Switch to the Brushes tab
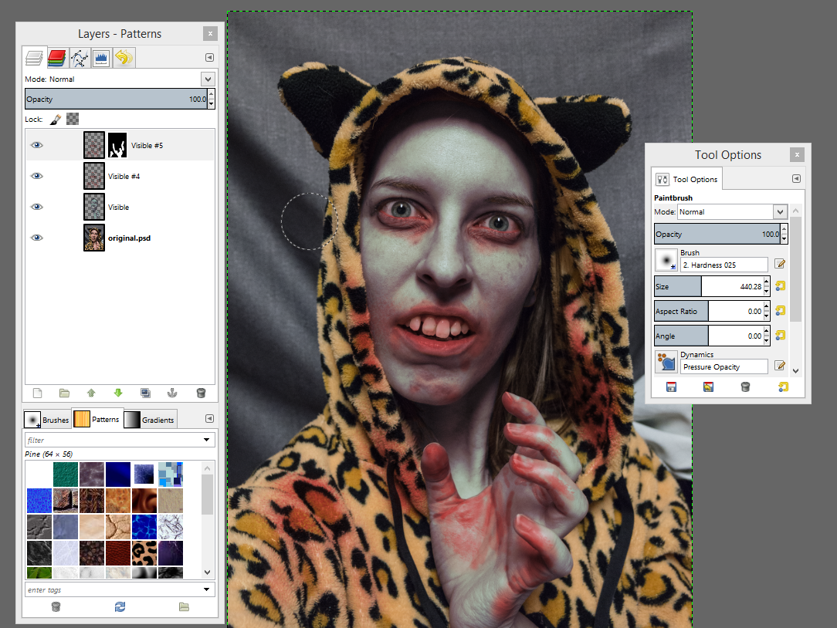 pyautogui.click(x=47, y=419)
